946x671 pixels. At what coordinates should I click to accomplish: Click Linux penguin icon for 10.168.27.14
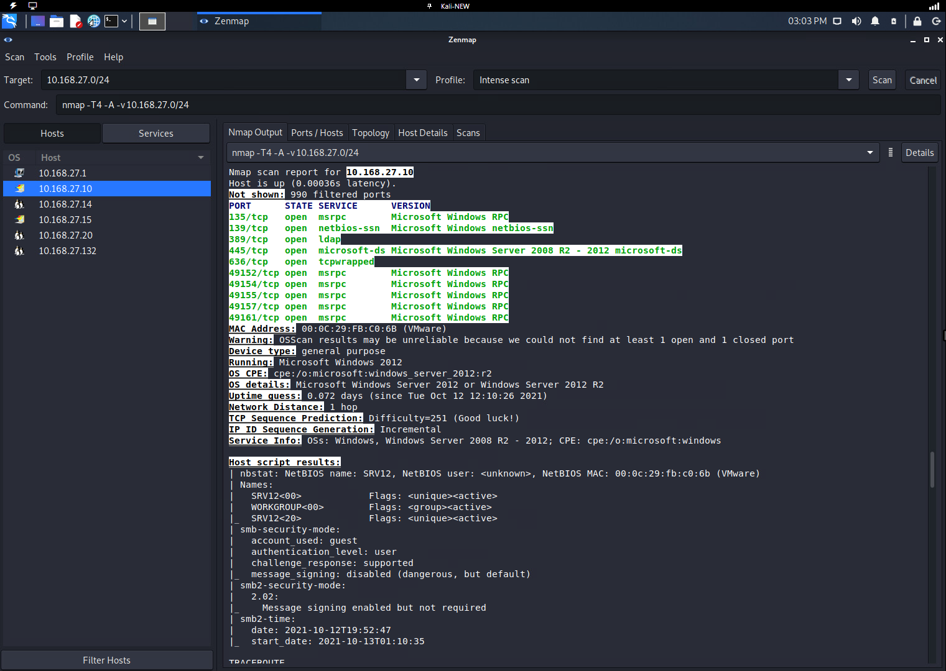click(x=20, y=204)
